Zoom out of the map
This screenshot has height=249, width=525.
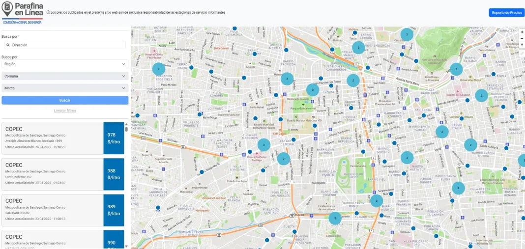point(522,38)
